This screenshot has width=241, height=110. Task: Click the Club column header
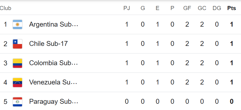point(5,8)
